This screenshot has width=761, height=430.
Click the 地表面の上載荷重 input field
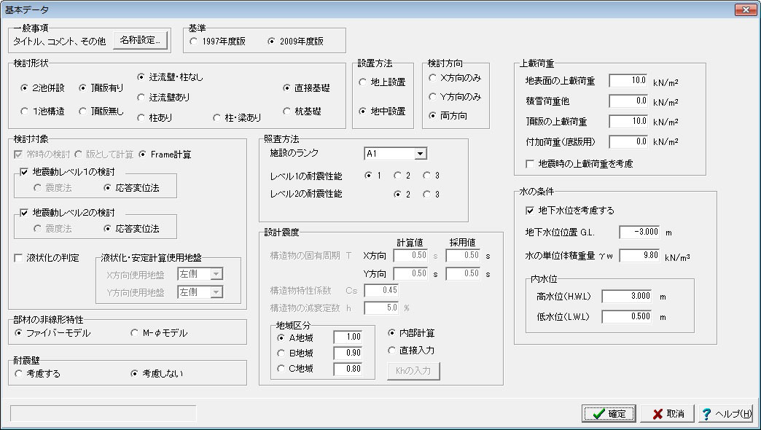coord(628,81)
